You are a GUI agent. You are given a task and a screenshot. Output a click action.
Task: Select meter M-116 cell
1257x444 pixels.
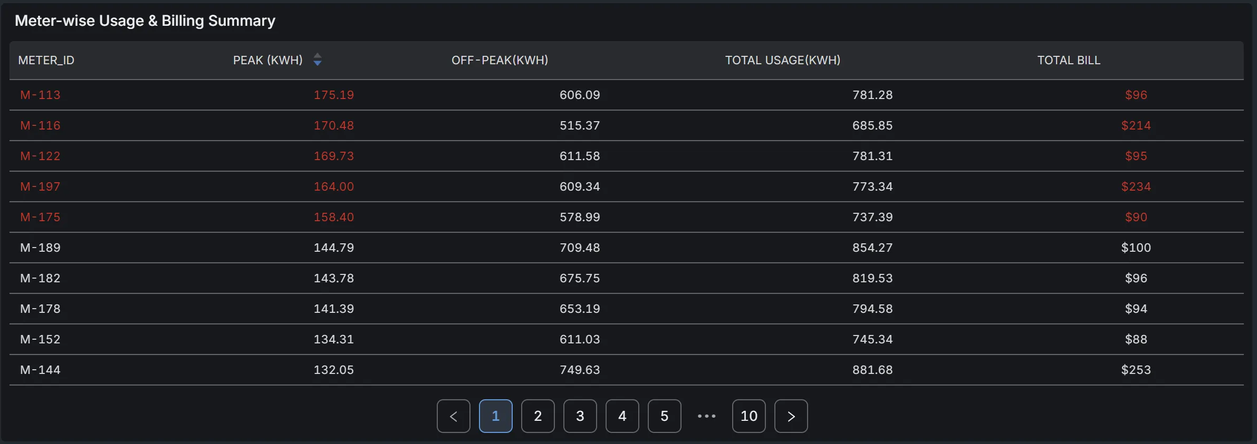tap(41, 125)
